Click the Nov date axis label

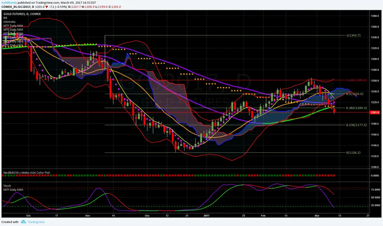(x=88, y=216)
